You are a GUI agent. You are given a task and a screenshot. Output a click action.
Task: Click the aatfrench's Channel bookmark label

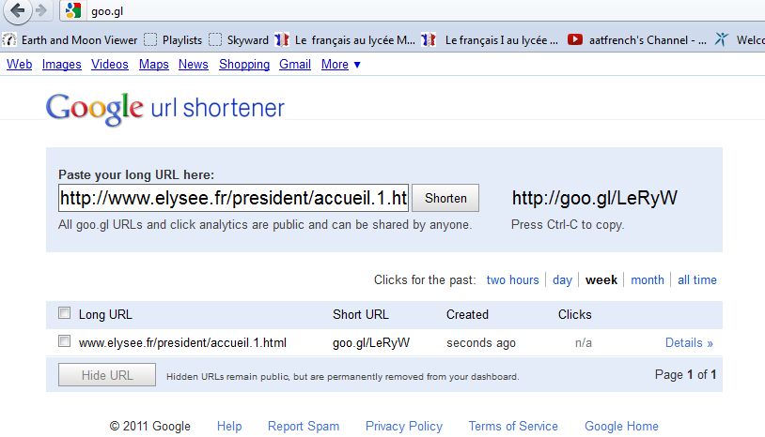pos(648,40)
